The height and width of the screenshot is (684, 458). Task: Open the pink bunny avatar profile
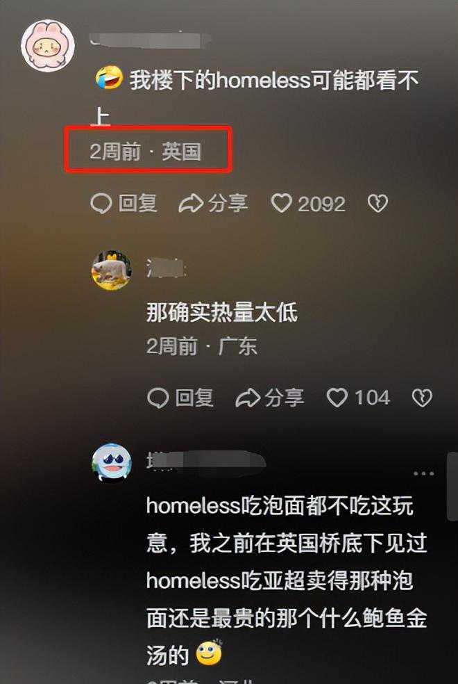[48, 45]
